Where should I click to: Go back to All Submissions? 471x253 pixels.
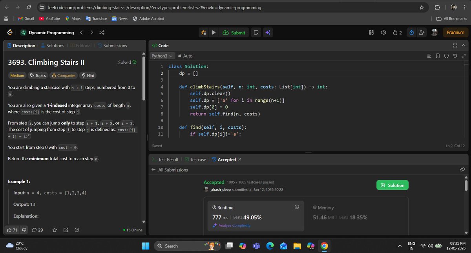[x=170, y=170]
